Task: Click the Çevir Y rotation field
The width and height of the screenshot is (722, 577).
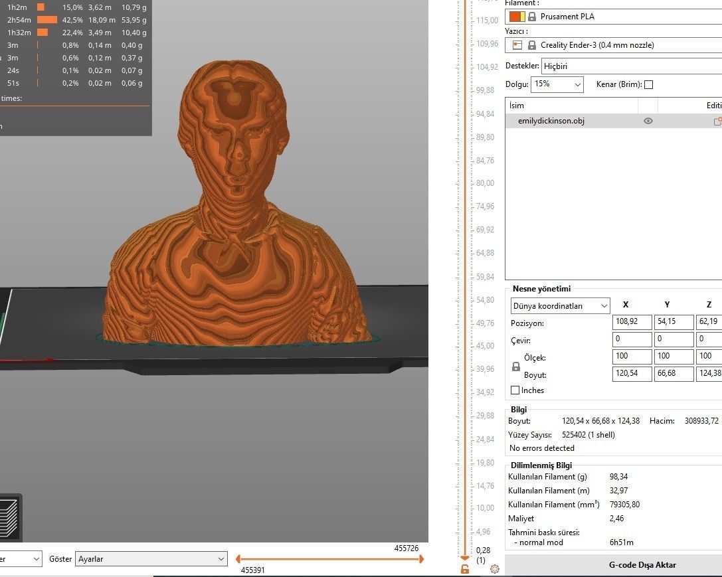Action: (x=674, y=339)
